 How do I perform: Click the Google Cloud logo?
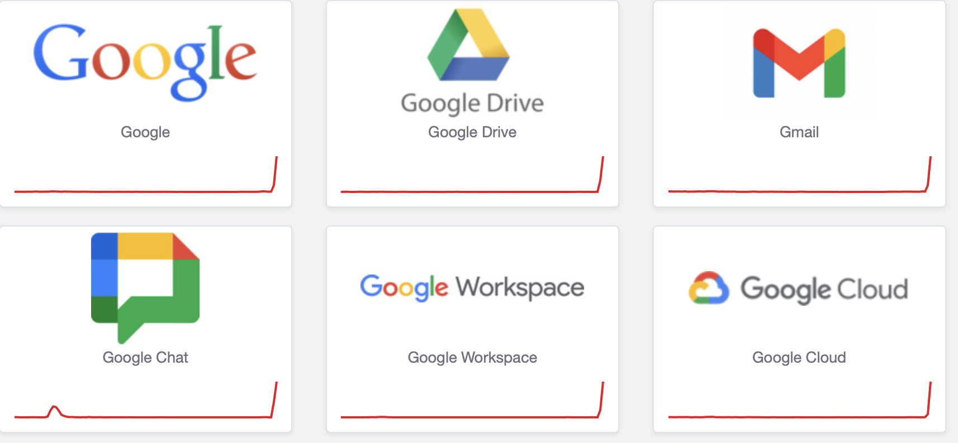pos(799,288)
